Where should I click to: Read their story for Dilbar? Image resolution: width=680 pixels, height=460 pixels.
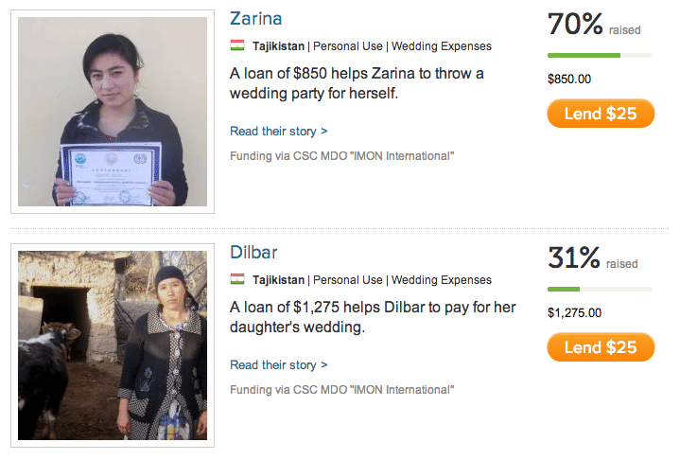pyautogui.click(x=278, y=365)
